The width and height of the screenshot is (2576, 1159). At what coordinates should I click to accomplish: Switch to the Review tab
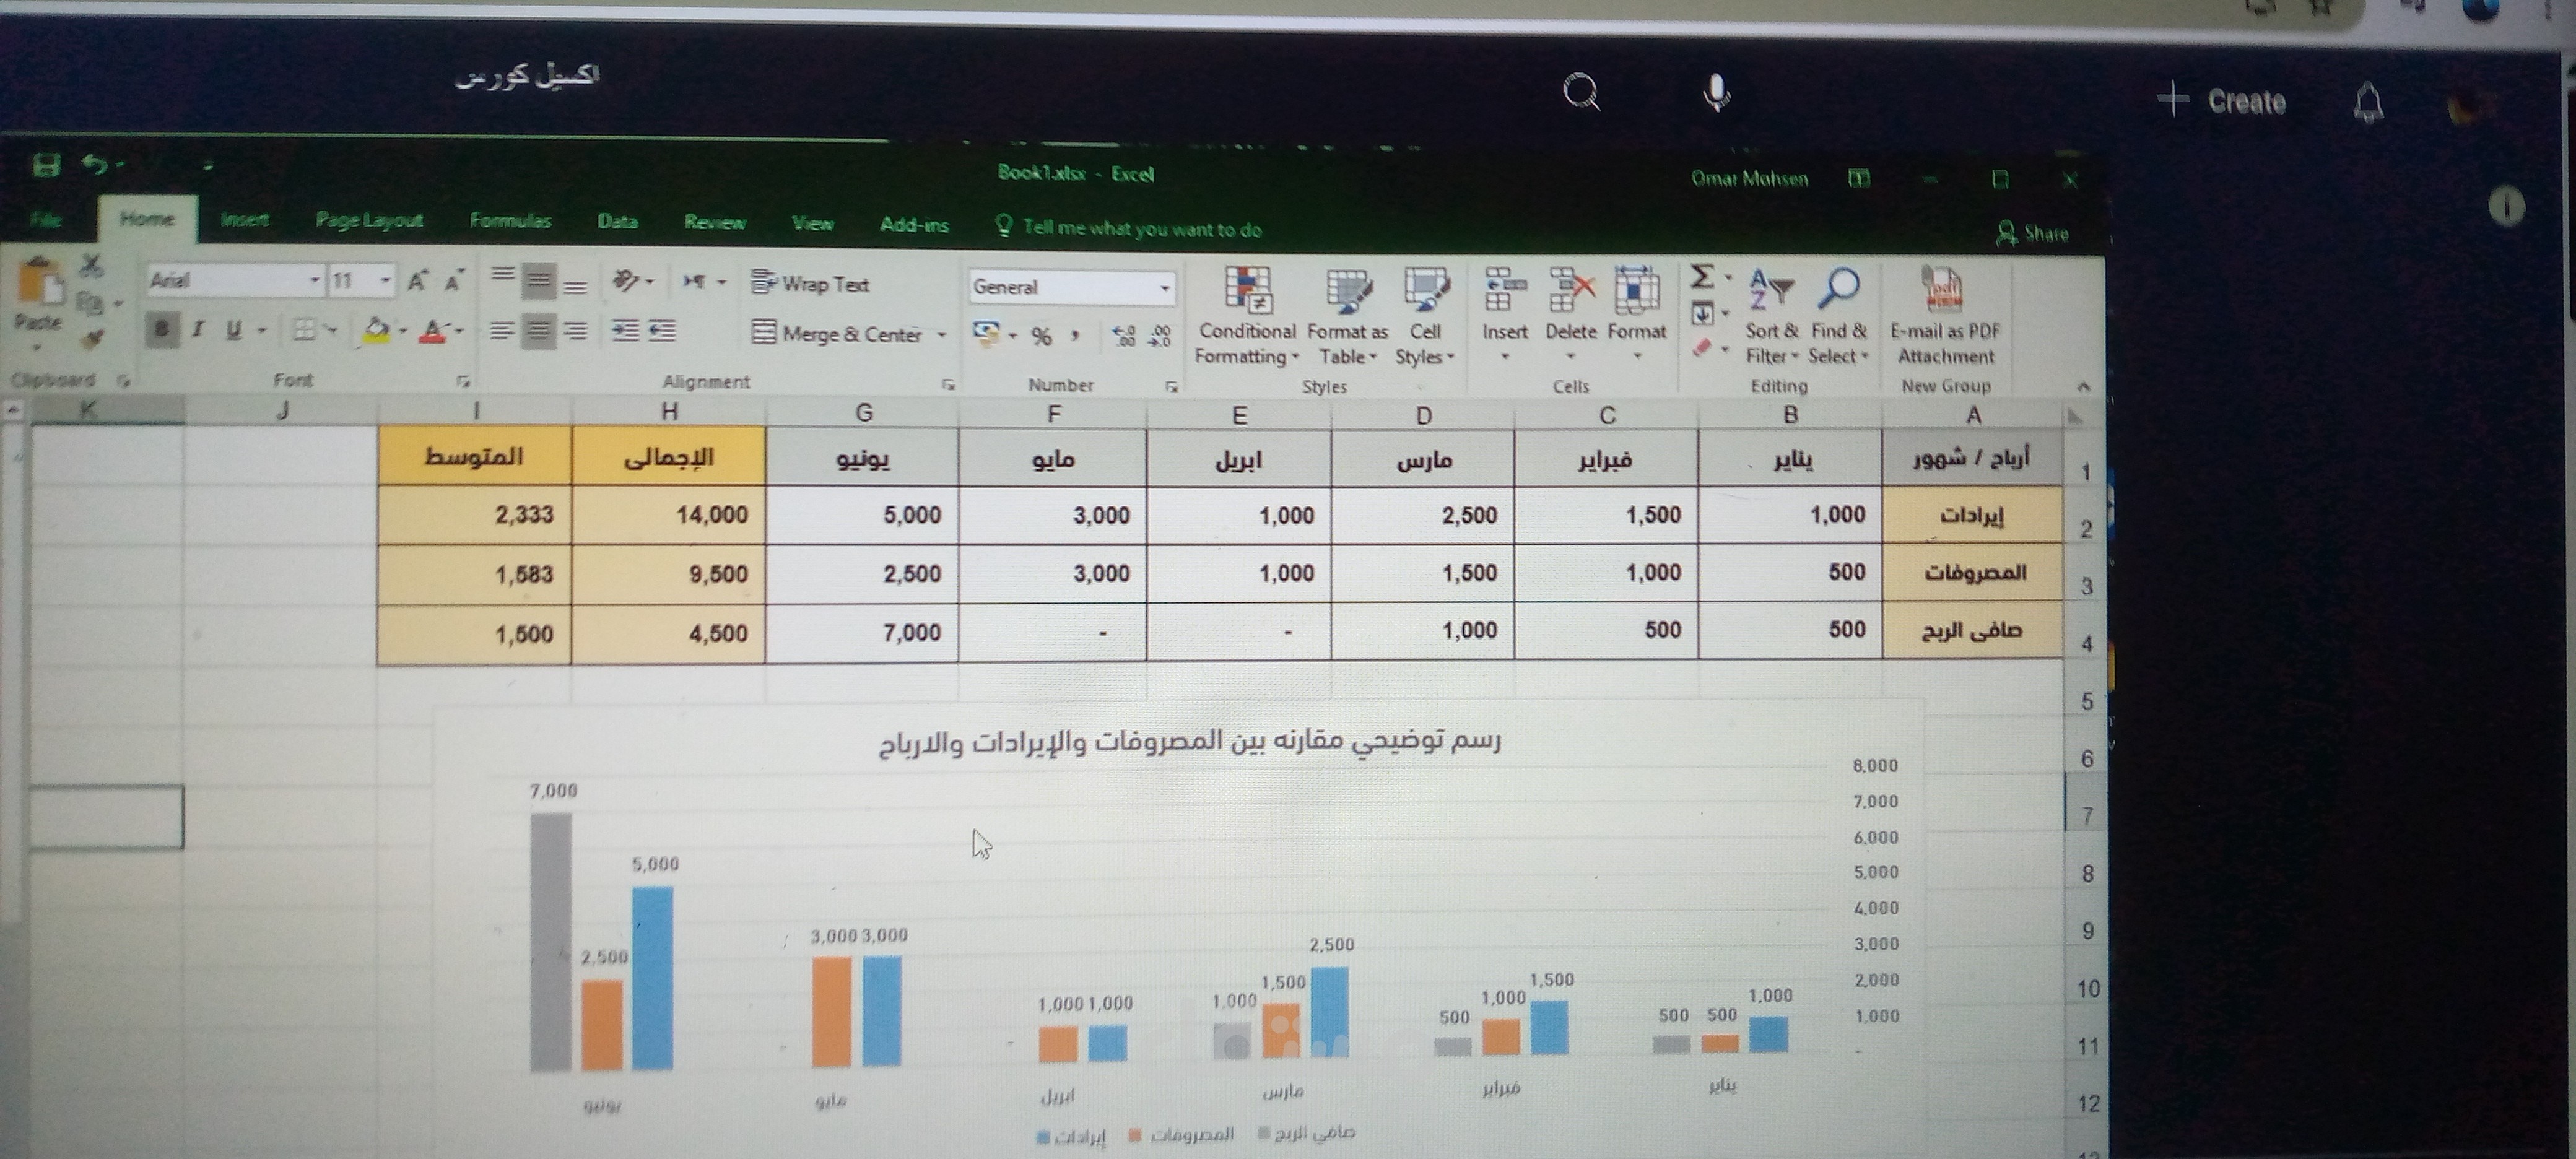[714, 223]
